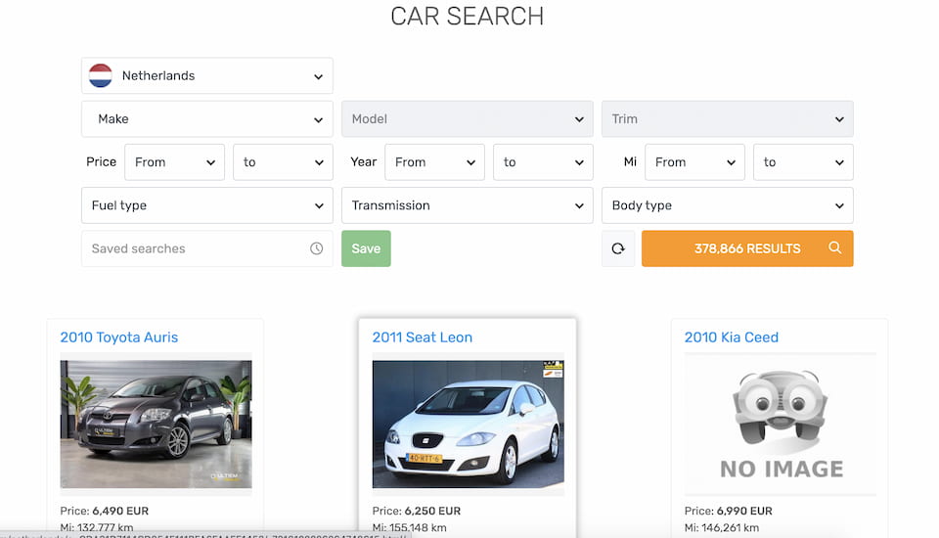Click the 378,866 RESULTS button
The width and height of the screenshot is (939, 538).
coord(747,248)
